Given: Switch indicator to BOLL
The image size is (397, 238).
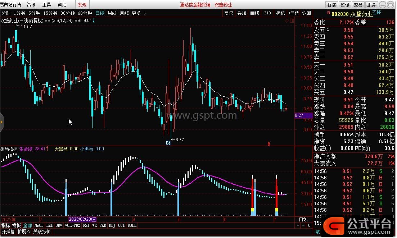Looking at the screenshot, I should point(132,225).
